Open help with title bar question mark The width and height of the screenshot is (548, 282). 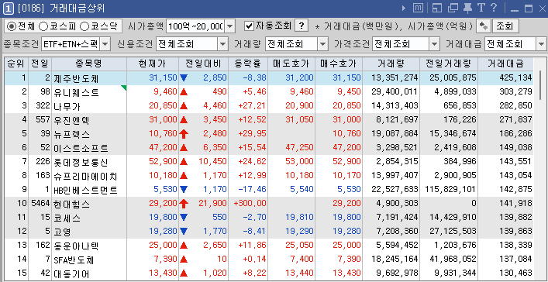(494, 8)
